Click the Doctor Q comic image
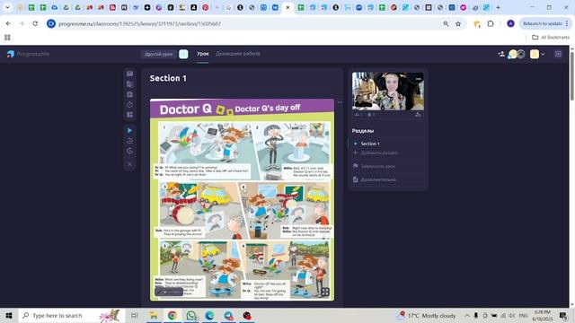Image resolution: width=575 pixels, height=323 pixels. [242, 200]
